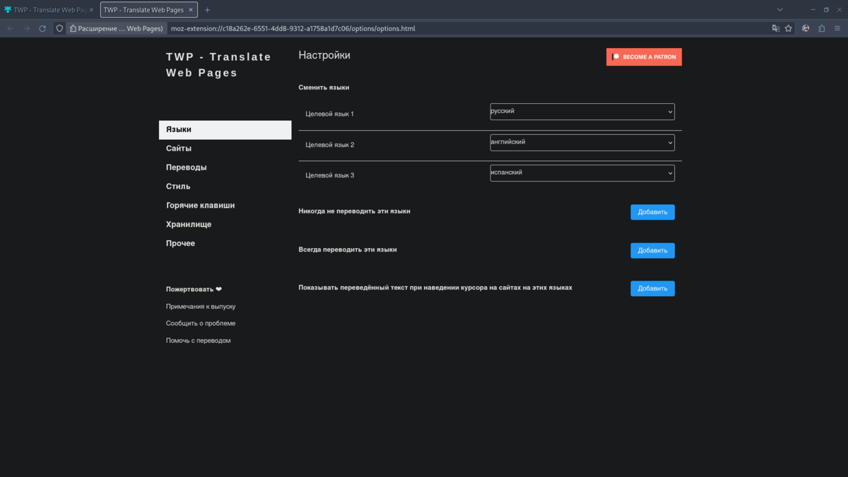Click the Целевой язык 2 label
This screenshot has height=477, width=848.
[x=329, y=145]
